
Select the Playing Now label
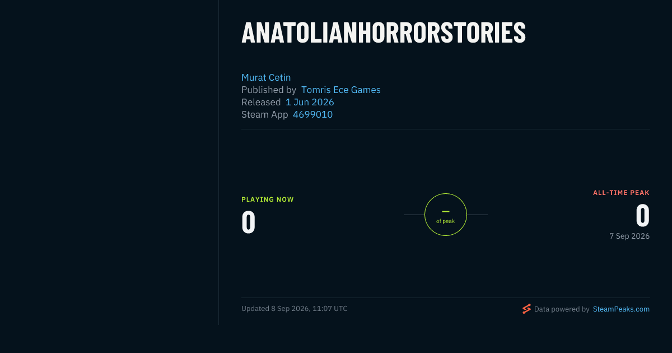click(x=268, y=199)
